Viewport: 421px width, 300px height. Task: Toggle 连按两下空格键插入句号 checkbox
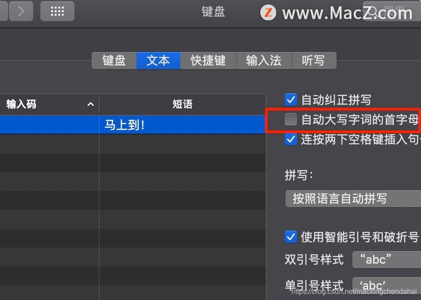[291, 139]
